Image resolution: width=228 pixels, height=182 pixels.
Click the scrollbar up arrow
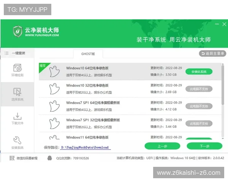223,64
